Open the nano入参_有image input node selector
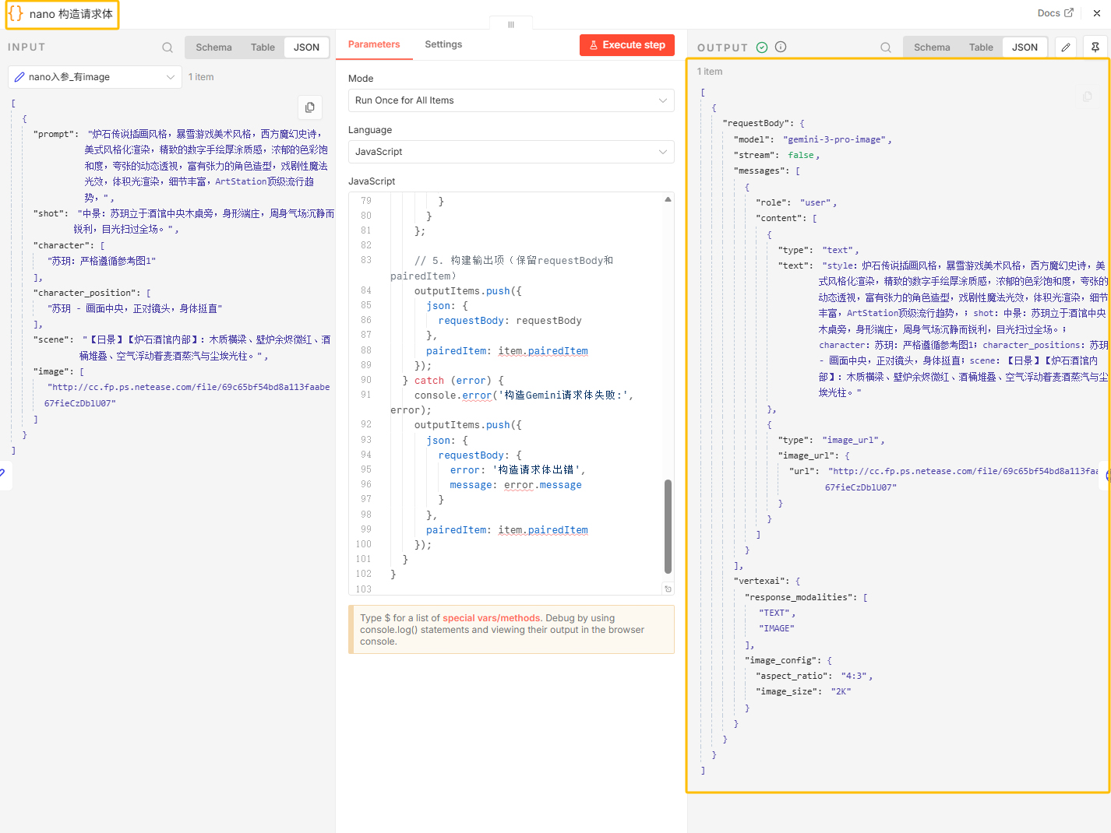Screen dimensions: 1111x833 [95, 77]
